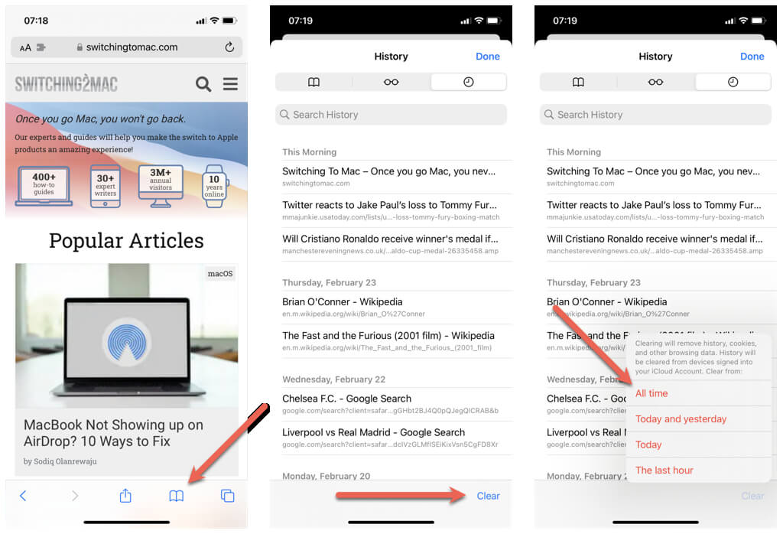783x534 pixels.
Task: Open the Switching2Mac hamburger menu
Action: pyautogui.click(x=230, y=83)
